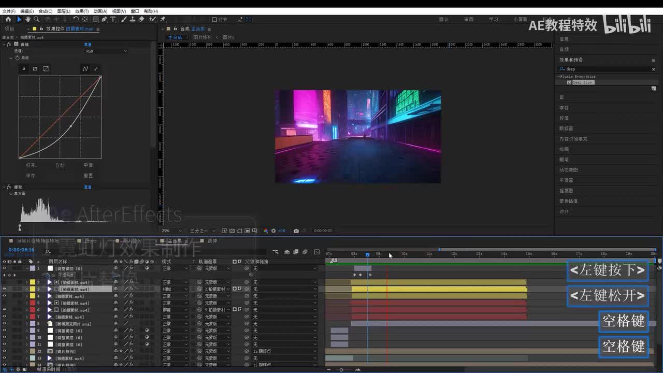Screen dimensions: 663x373
Task: Select the Zoom magnifier tool
Action: tap(37, 19)
